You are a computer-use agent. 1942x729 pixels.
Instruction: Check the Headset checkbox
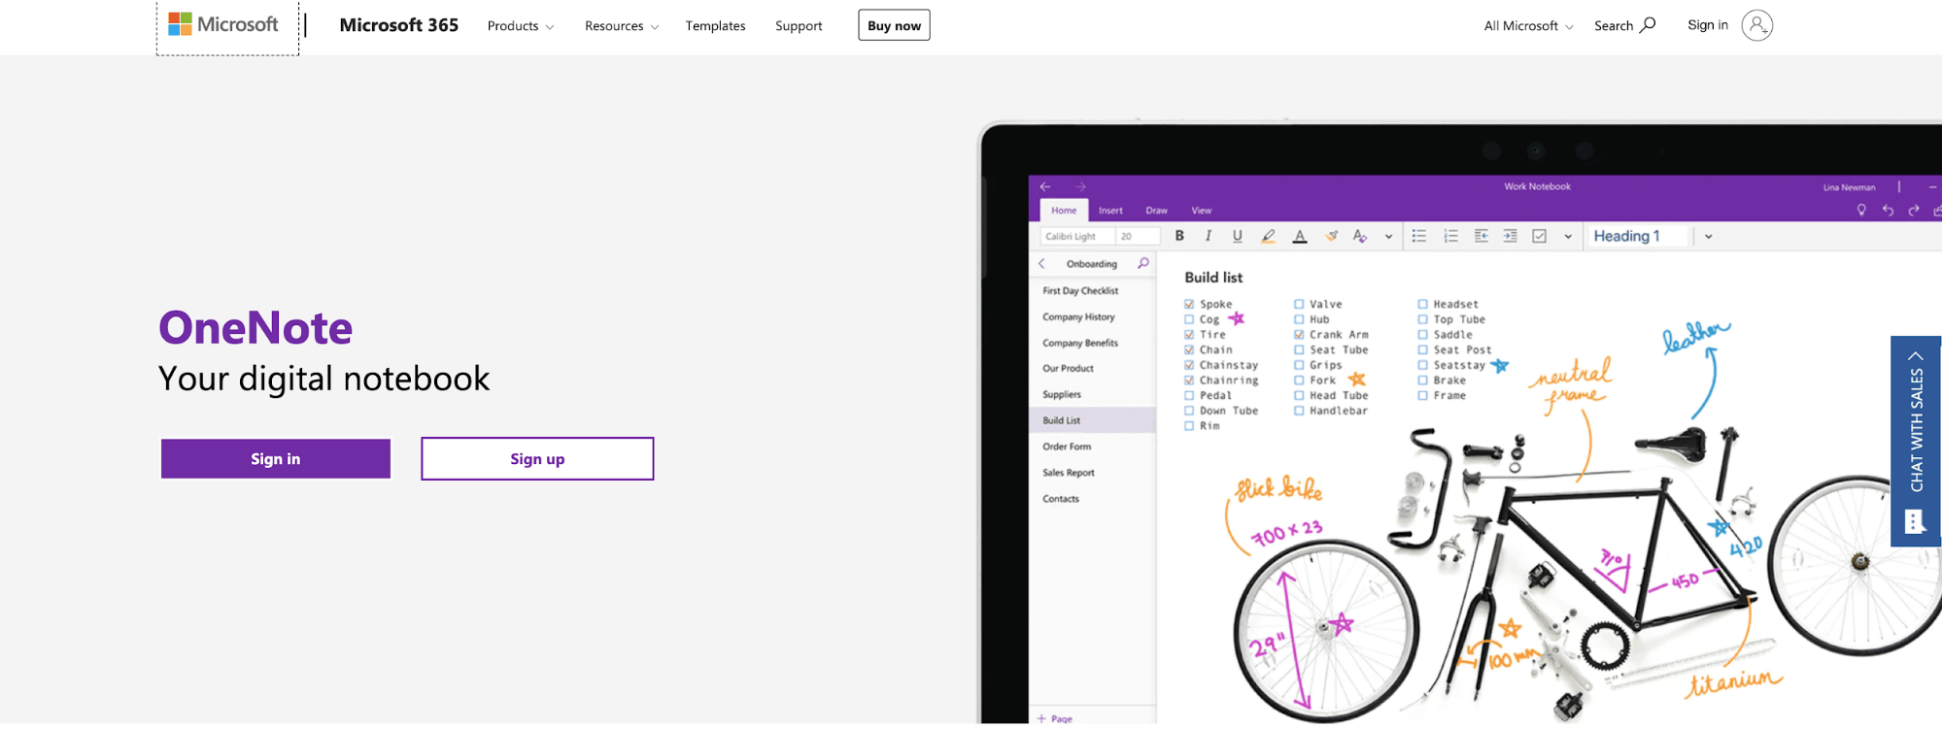(x=1422, y=304)
